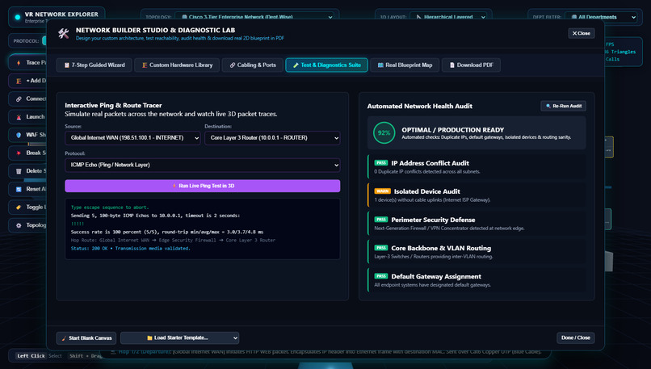Click VR Network Explorer title in background
The width and height of the screenshot is (651, 369).
[61, 14]
